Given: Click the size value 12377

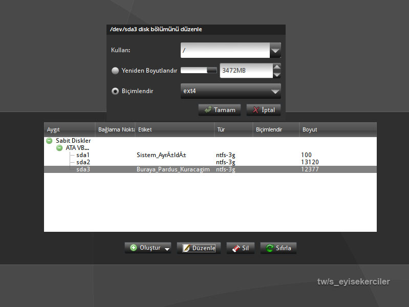Looking at the screenshot, I should [310, 169].
